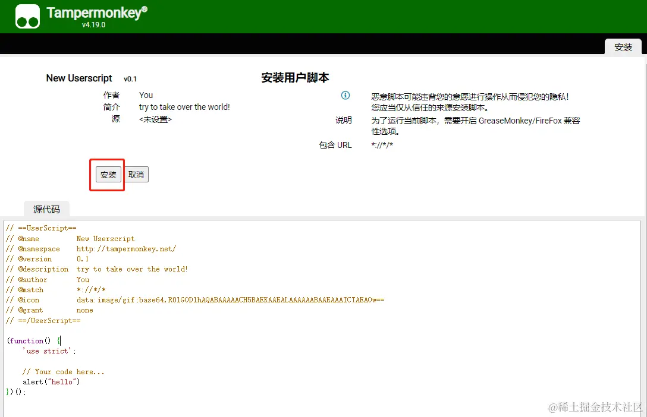The width and height of the screenshot is (647, 417).
Task: Click the 'use strict'; code line
Action: pos(49,351)
